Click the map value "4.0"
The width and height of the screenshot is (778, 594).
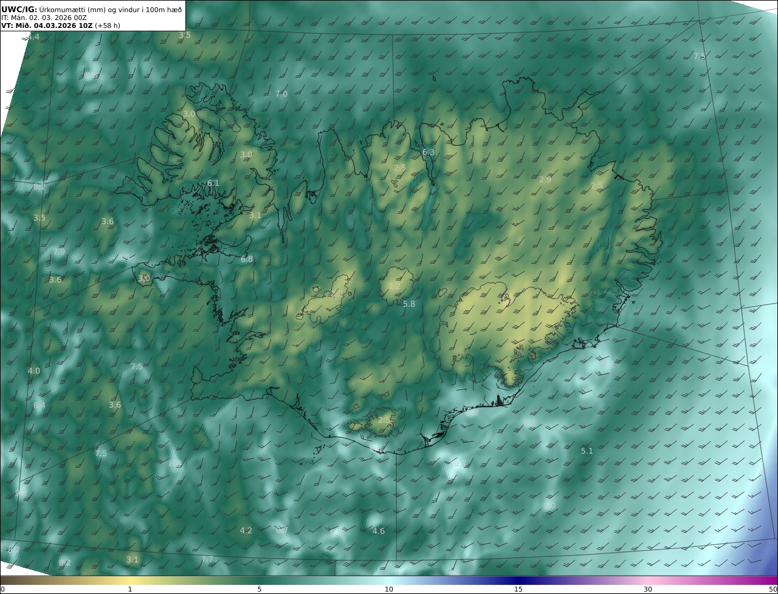point(34,371)
